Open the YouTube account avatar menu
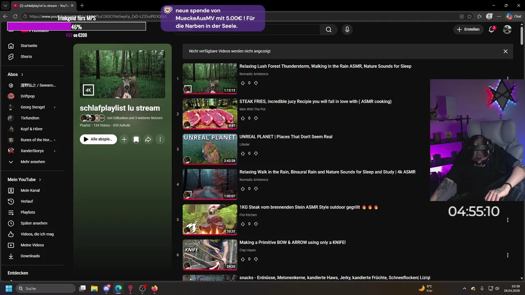The image size is (525, 295). point(507,29)
